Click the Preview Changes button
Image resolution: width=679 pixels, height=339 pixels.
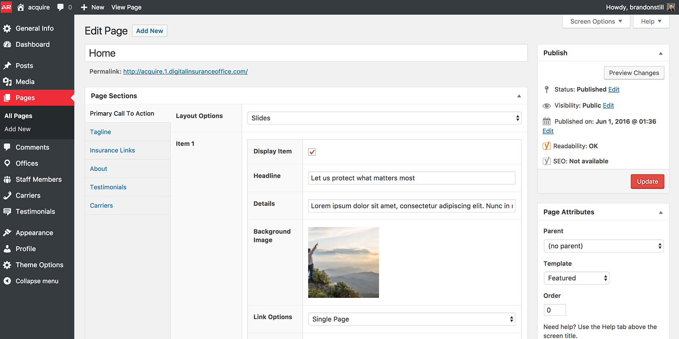[x=634, y=73]
